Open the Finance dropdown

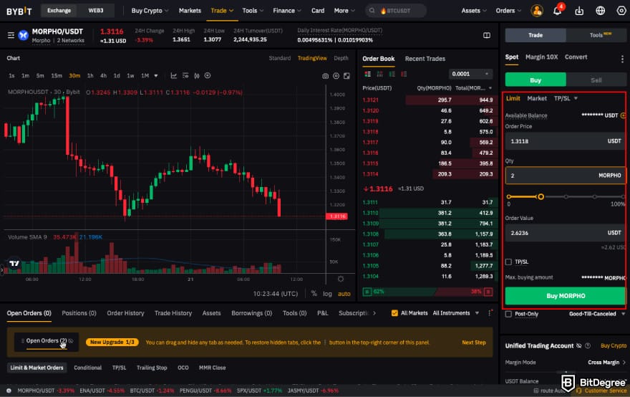tap(287, 11)
